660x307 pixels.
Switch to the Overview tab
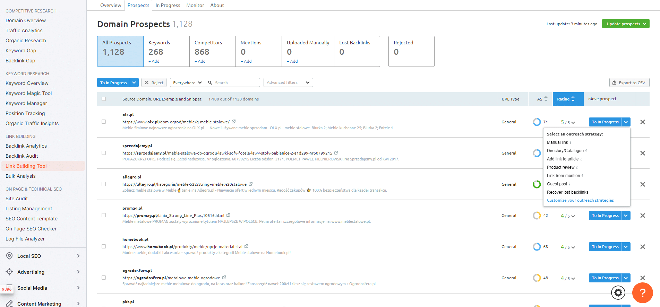pyautogui.click(x=111, y=5)
